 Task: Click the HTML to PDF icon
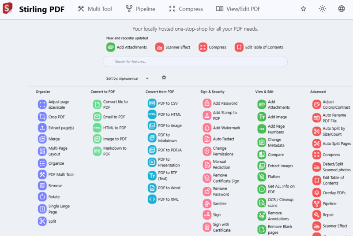[97, 128]
